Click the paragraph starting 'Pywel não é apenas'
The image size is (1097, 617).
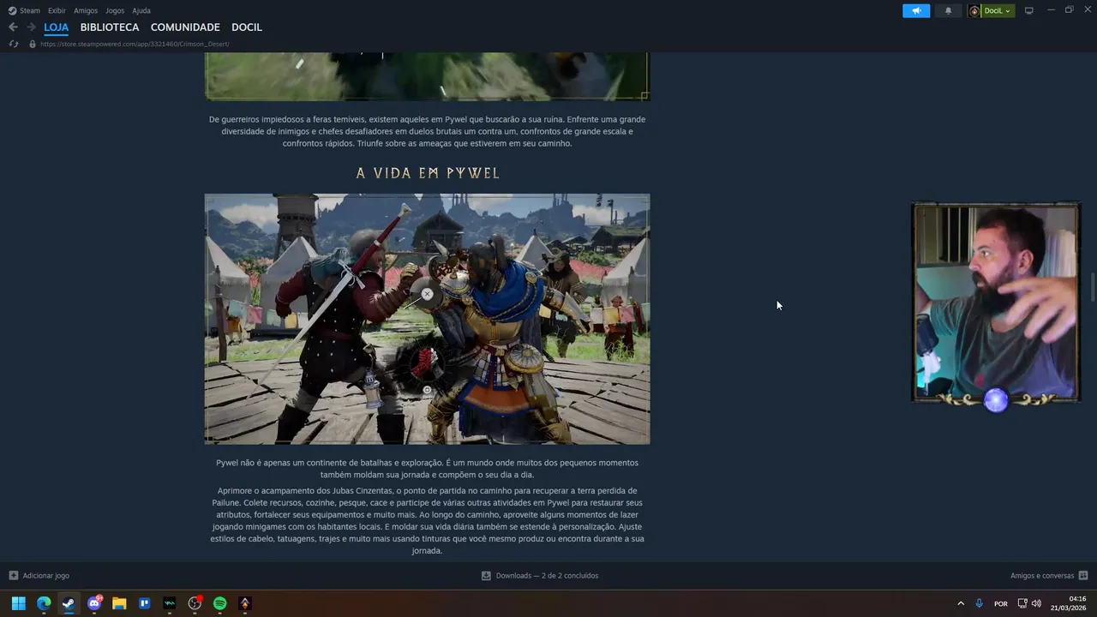click(x=427, y=469)
